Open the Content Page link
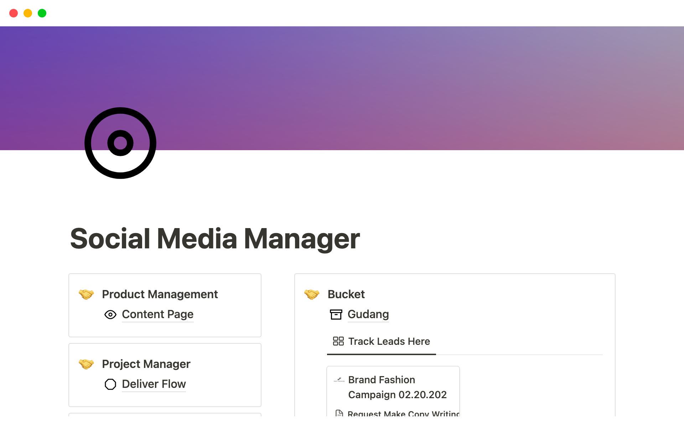Viewport: 684px width, 427px height. point(157,315)
